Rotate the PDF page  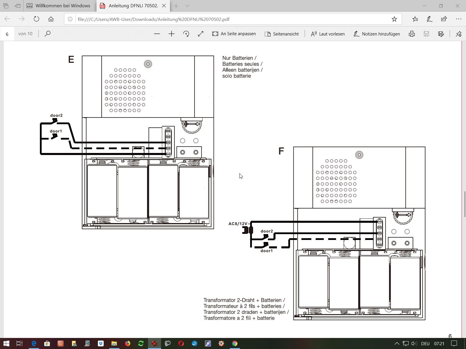[186, 34]
